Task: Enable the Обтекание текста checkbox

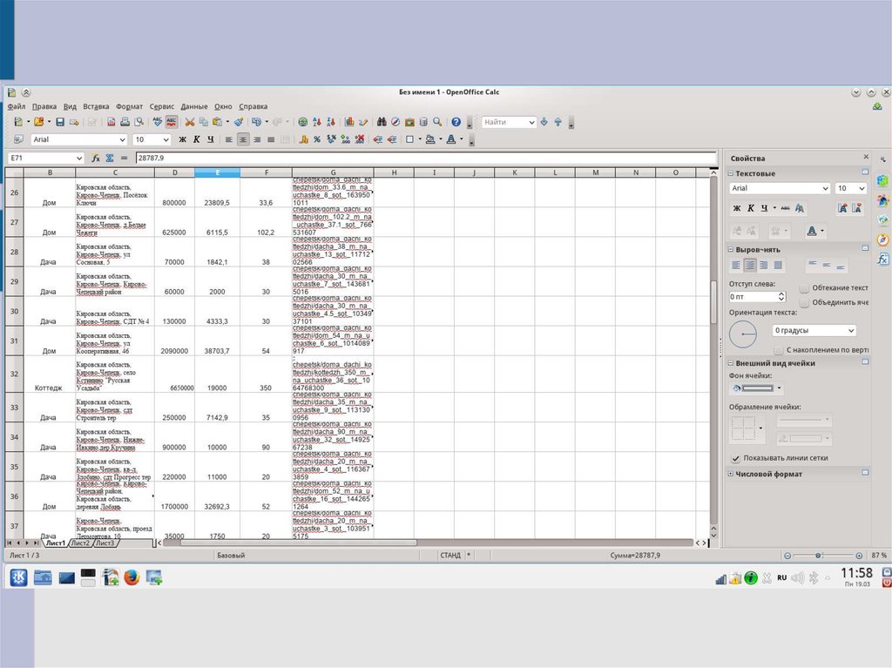Action: [x=804, y=287]
